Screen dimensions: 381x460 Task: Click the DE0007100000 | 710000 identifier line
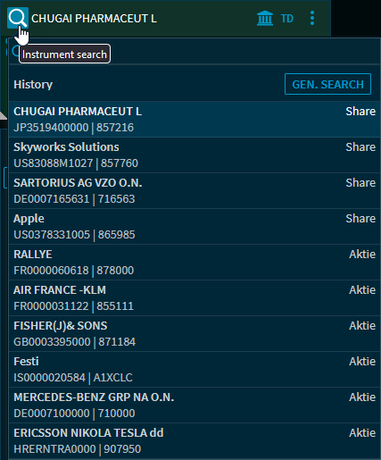pyautogui.click(x=74, y=414)
